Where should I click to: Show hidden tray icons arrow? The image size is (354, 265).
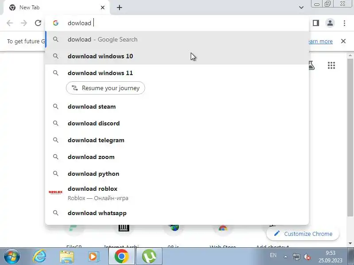[x=285, y=257]
